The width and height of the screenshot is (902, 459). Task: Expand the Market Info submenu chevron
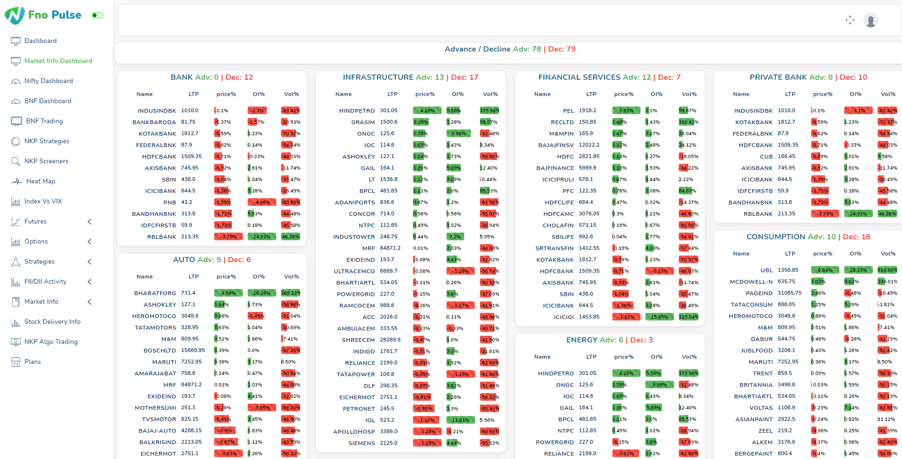tap(89, 302)
